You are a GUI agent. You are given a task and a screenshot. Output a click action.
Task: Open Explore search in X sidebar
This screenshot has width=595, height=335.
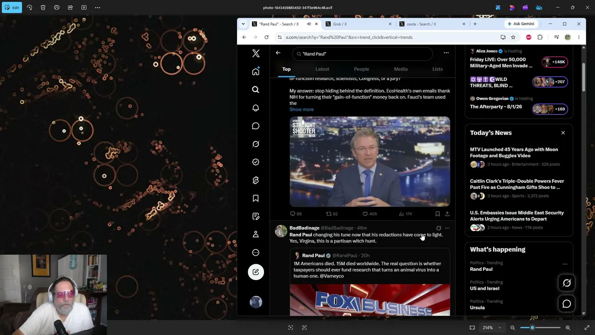point(256,89)
